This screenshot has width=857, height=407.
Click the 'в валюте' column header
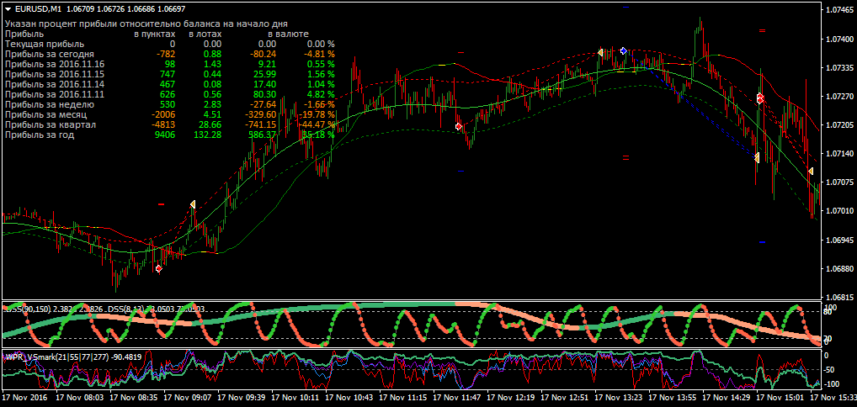pos(288,34)
